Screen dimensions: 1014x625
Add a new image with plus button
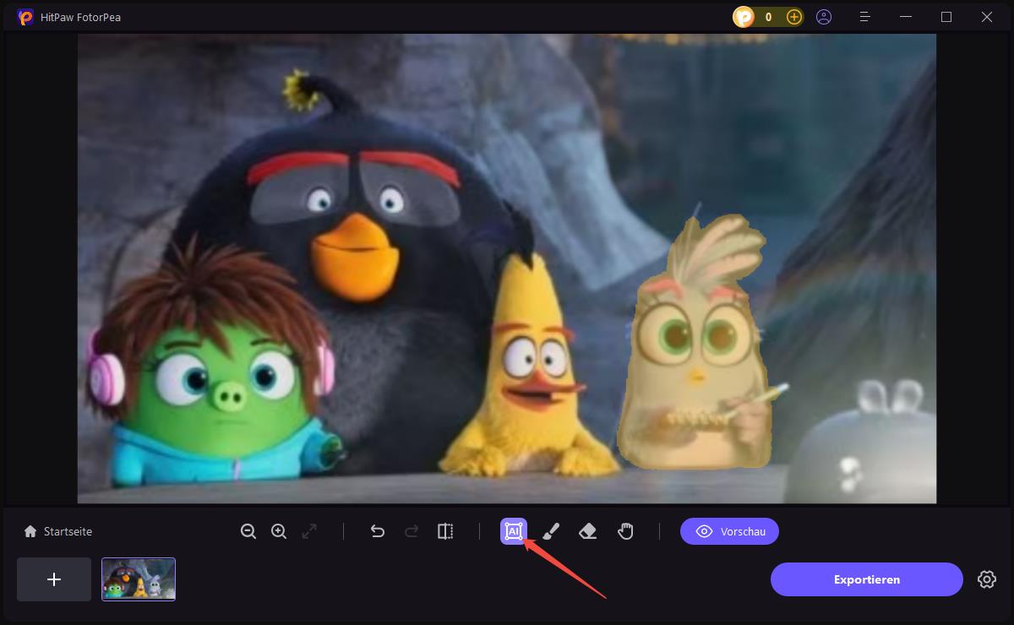click(x=54, y=579)
